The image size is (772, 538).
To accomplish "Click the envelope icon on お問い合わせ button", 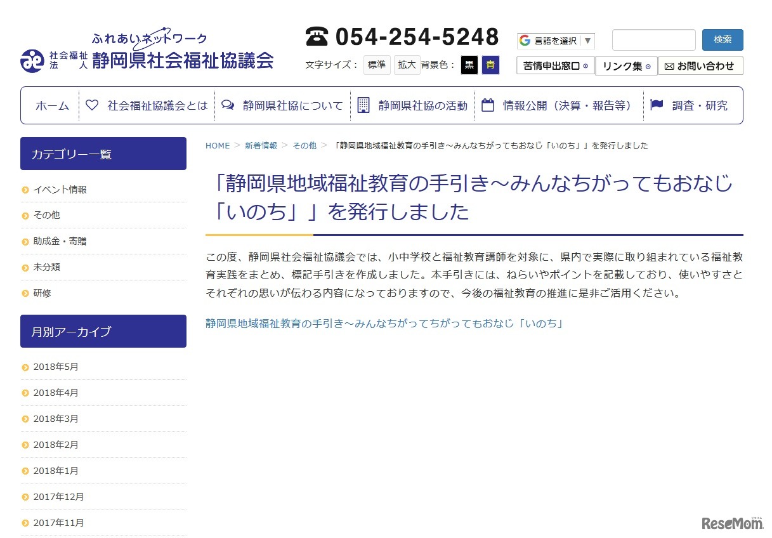I will point(669,65).
